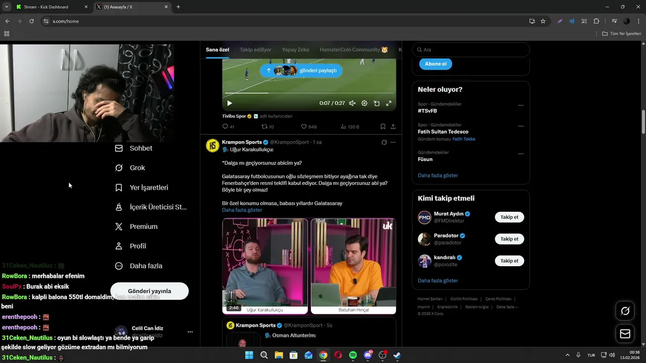
Task: Reload the page in the browser toolbar
Action: coord(31,21)
